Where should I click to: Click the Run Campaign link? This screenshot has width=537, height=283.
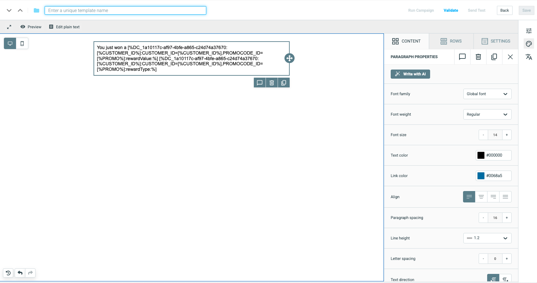point(421,10)
